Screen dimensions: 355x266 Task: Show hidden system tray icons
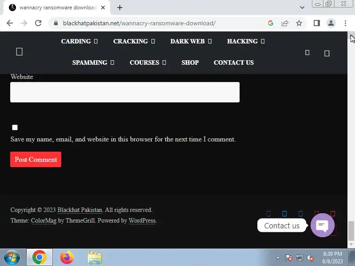point(278,258)
